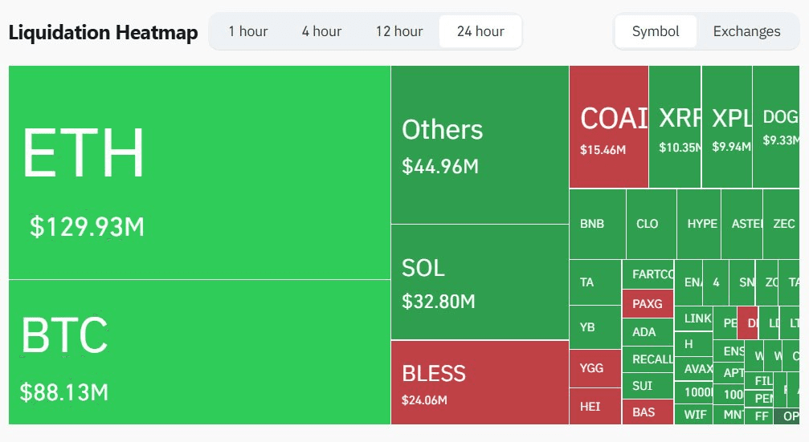Click the SOL $32.80M tile

480,282
